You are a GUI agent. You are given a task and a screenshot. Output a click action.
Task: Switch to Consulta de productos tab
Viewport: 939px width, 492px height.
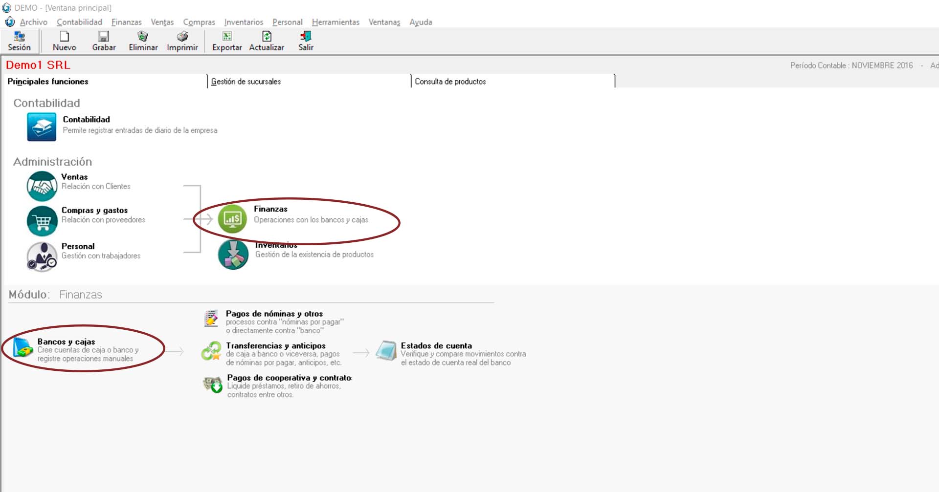click(450, 82)
